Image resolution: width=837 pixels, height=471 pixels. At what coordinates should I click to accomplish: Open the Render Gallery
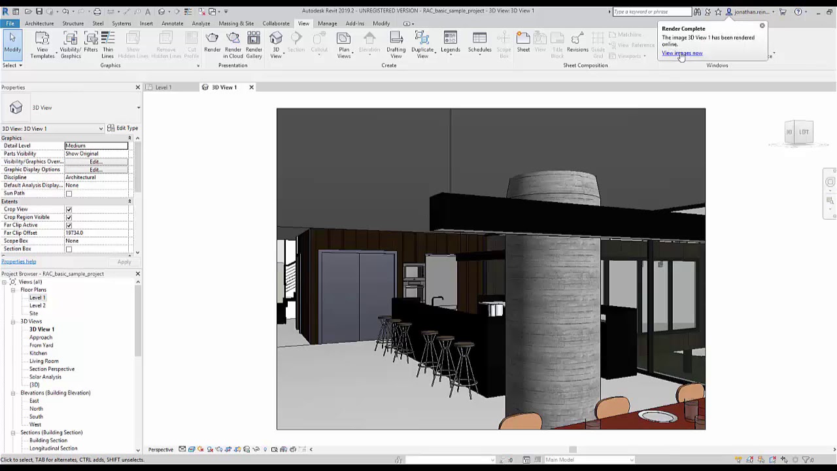[254, 45]
